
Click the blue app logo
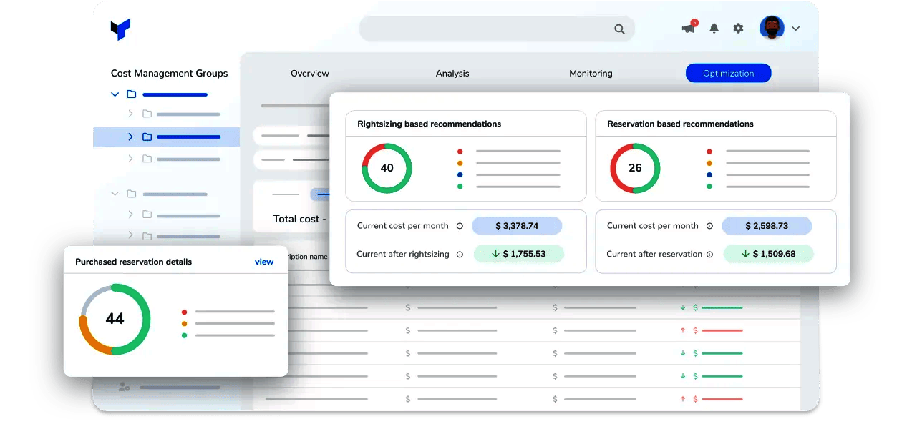tap(120, 29)
